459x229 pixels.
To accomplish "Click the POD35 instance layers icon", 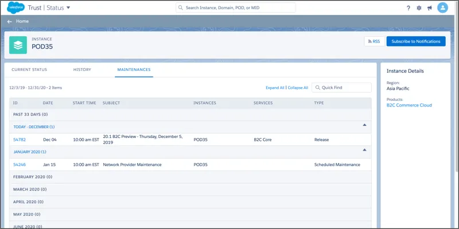I will pos(18,45).
